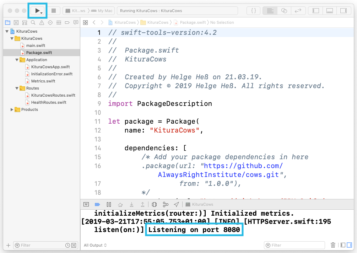This screenshot has width=357, height=253.
Task: Show the Test navigator
Action: [x=50, y=22]
